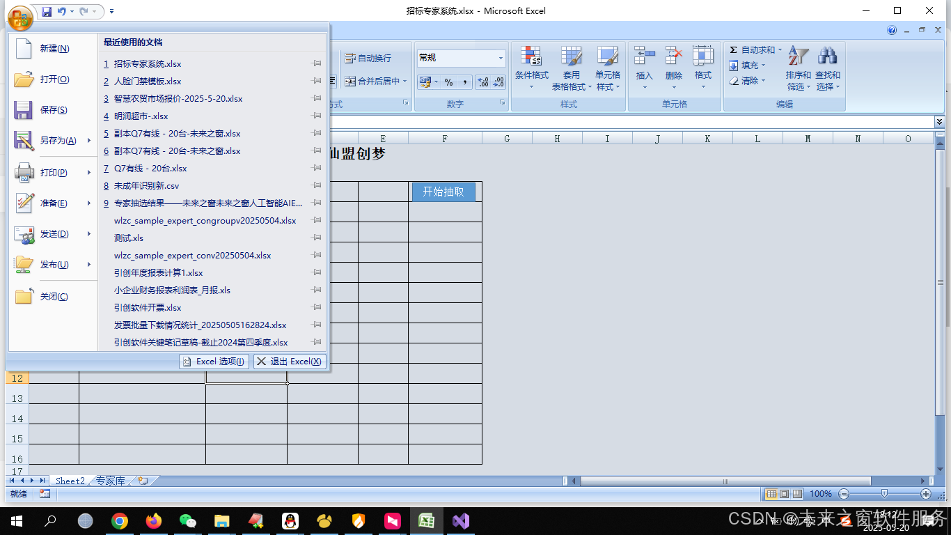Click the 自动求和 sigma icon
The width and height of the screenshot is (951, 535).
click(734, 50)
